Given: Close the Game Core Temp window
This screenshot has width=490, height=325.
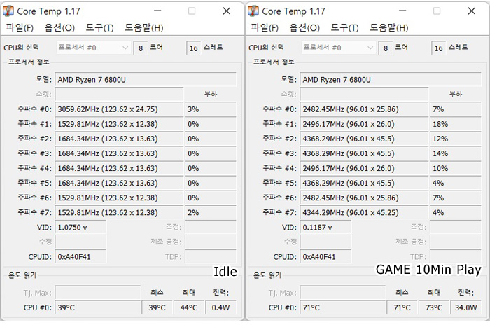Looking at the screenshot, I should [472, 11].
